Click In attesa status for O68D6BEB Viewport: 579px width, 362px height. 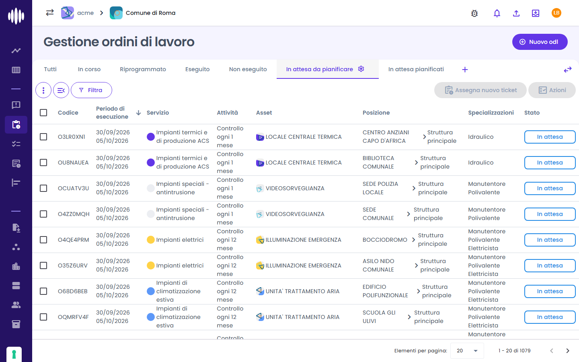click(550, 291)
